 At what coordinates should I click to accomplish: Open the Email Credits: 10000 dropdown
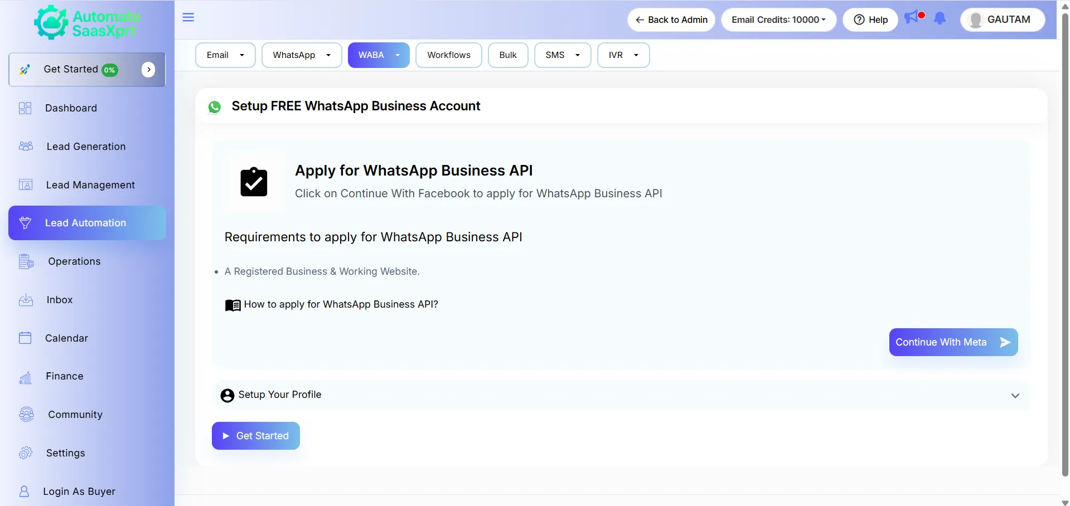pyautogui.click(x=778, y=20)
